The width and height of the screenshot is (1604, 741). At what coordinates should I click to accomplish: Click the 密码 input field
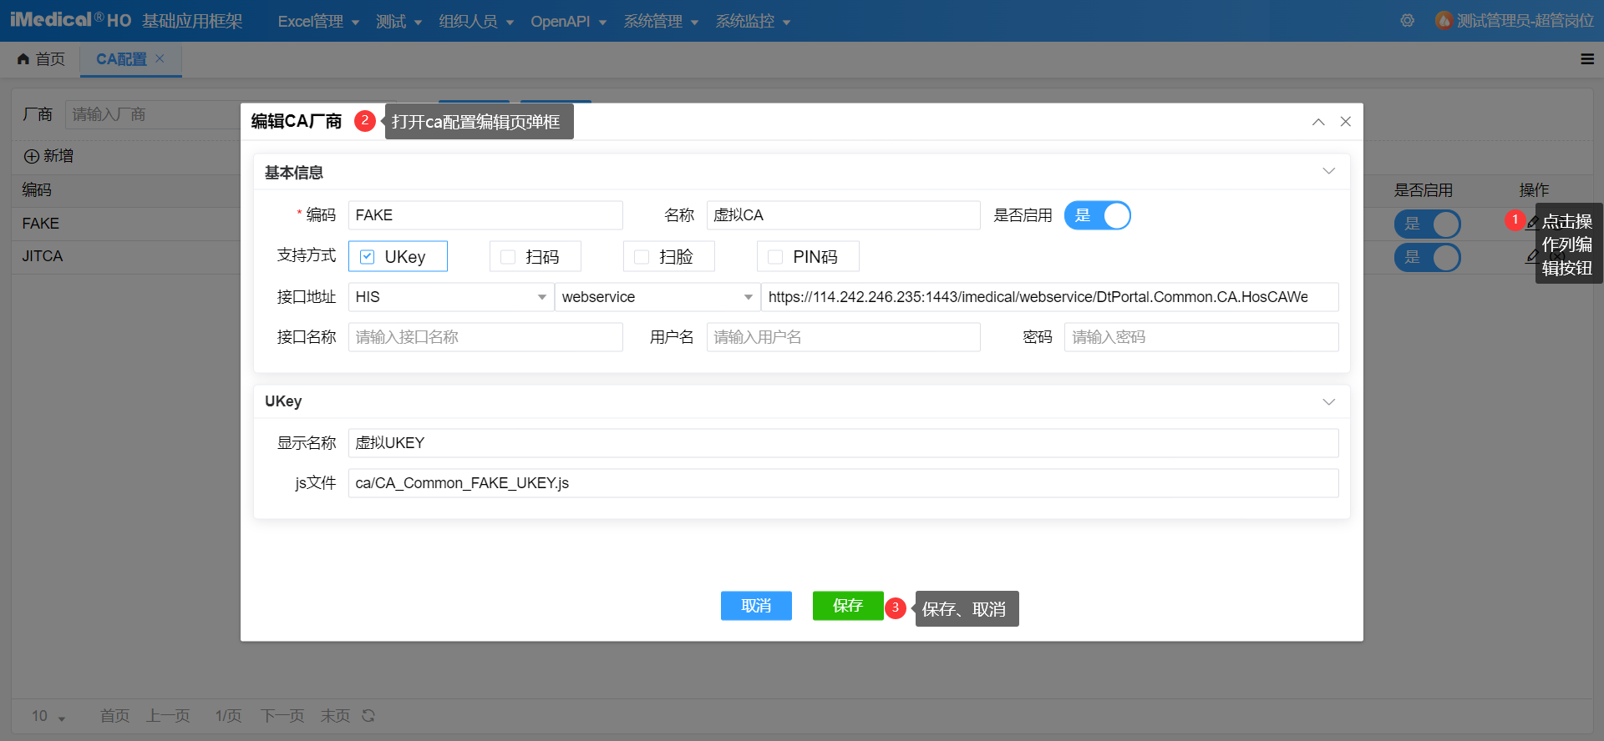(x=1201, y=337)
